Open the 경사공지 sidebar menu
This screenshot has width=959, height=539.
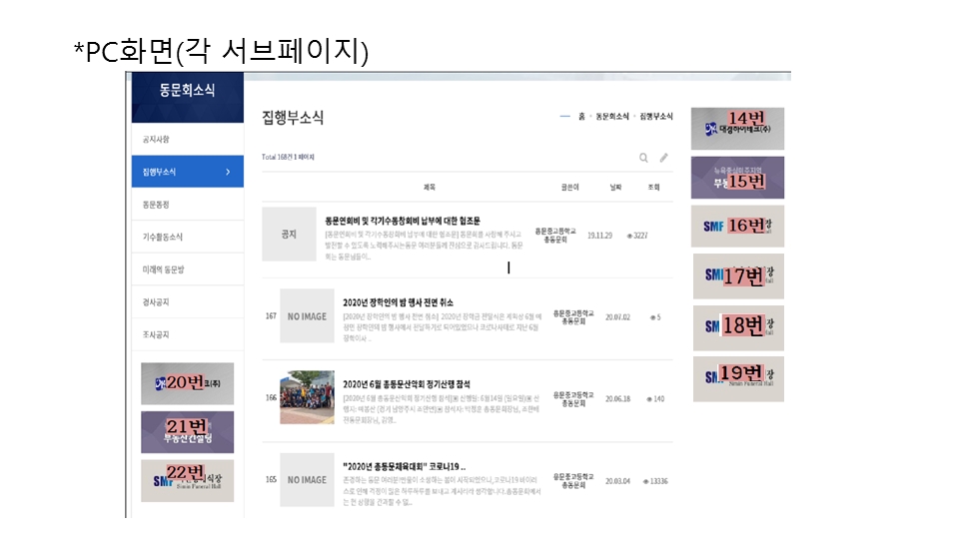pyautogui.click(x=187, y=301)
